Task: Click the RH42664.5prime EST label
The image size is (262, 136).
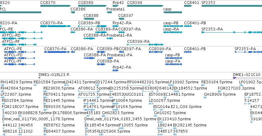Action: 16,88
